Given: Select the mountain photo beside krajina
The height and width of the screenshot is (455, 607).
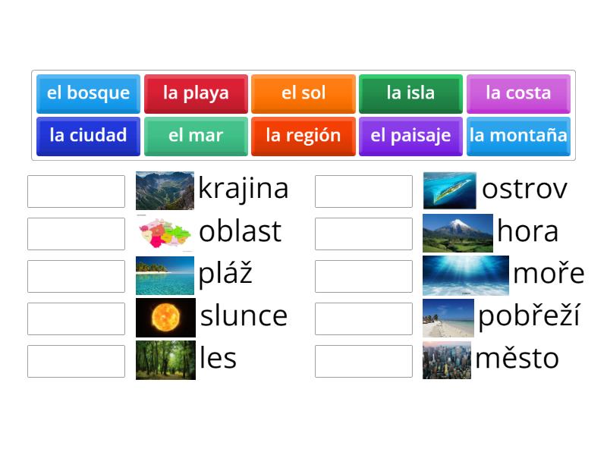Looking at the screenshot, I should pos(165,190).
